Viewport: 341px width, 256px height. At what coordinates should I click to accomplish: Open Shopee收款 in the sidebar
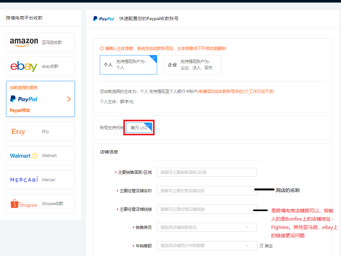click(x=53, y=204)
